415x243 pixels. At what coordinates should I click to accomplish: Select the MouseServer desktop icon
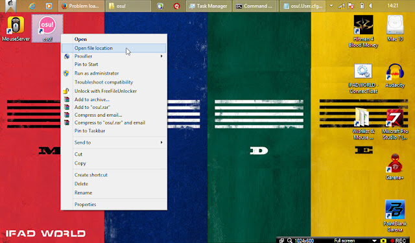(16, 29)
